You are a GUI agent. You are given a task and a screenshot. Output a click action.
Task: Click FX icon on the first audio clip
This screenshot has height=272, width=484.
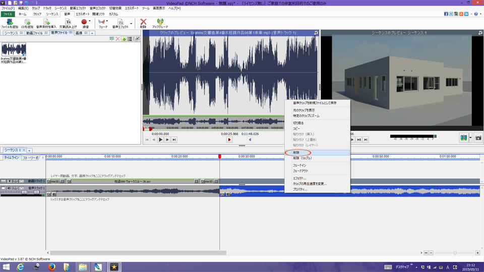coord(49,194)
